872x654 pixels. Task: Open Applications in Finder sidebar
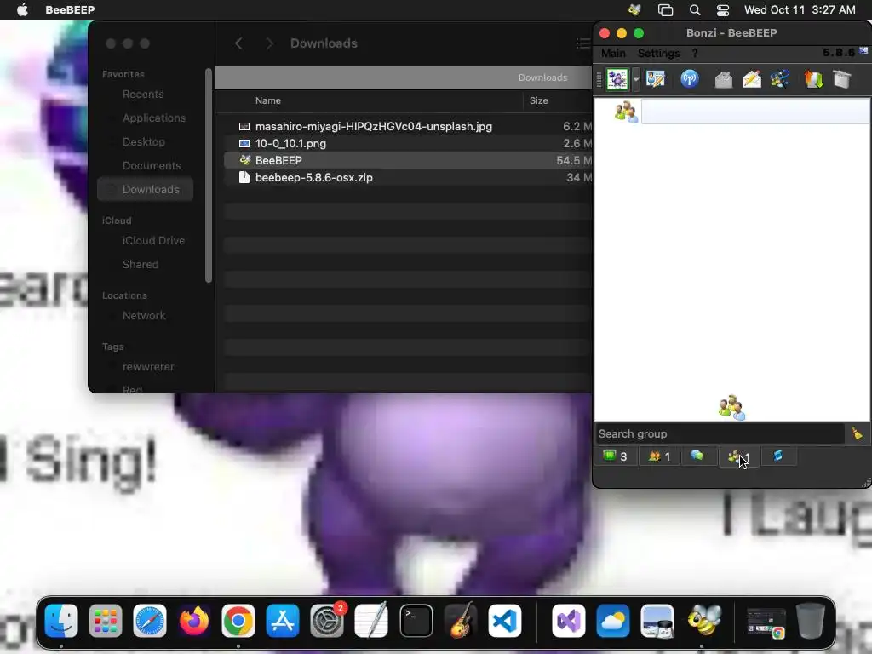pyautogui.click(x=154, y=118)
